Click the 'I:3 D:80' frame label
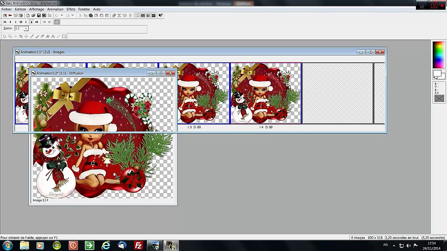Screen dimensions: 447x251 pyautogui.click(x=194, y=127)
